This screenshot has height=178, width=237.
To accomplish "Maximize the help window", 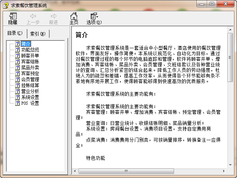I will [x=212, y=4].
